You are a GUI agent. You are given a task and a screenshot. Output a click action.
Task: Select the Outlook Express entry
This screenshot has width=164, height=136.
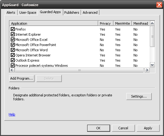27,60
